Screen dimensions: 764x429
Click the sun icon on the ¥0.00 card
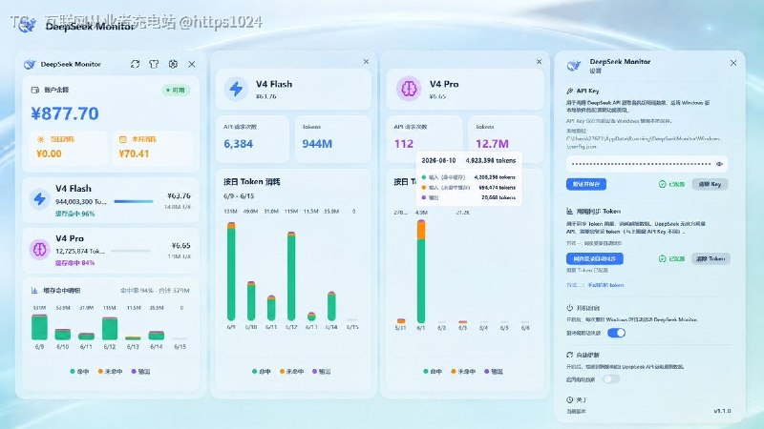coord(40,139)
